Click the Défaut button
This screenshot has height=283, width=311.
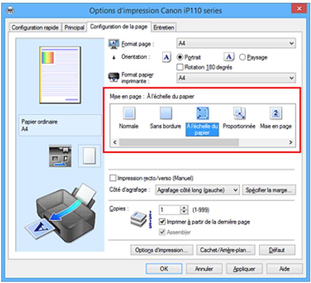[277, 250]
